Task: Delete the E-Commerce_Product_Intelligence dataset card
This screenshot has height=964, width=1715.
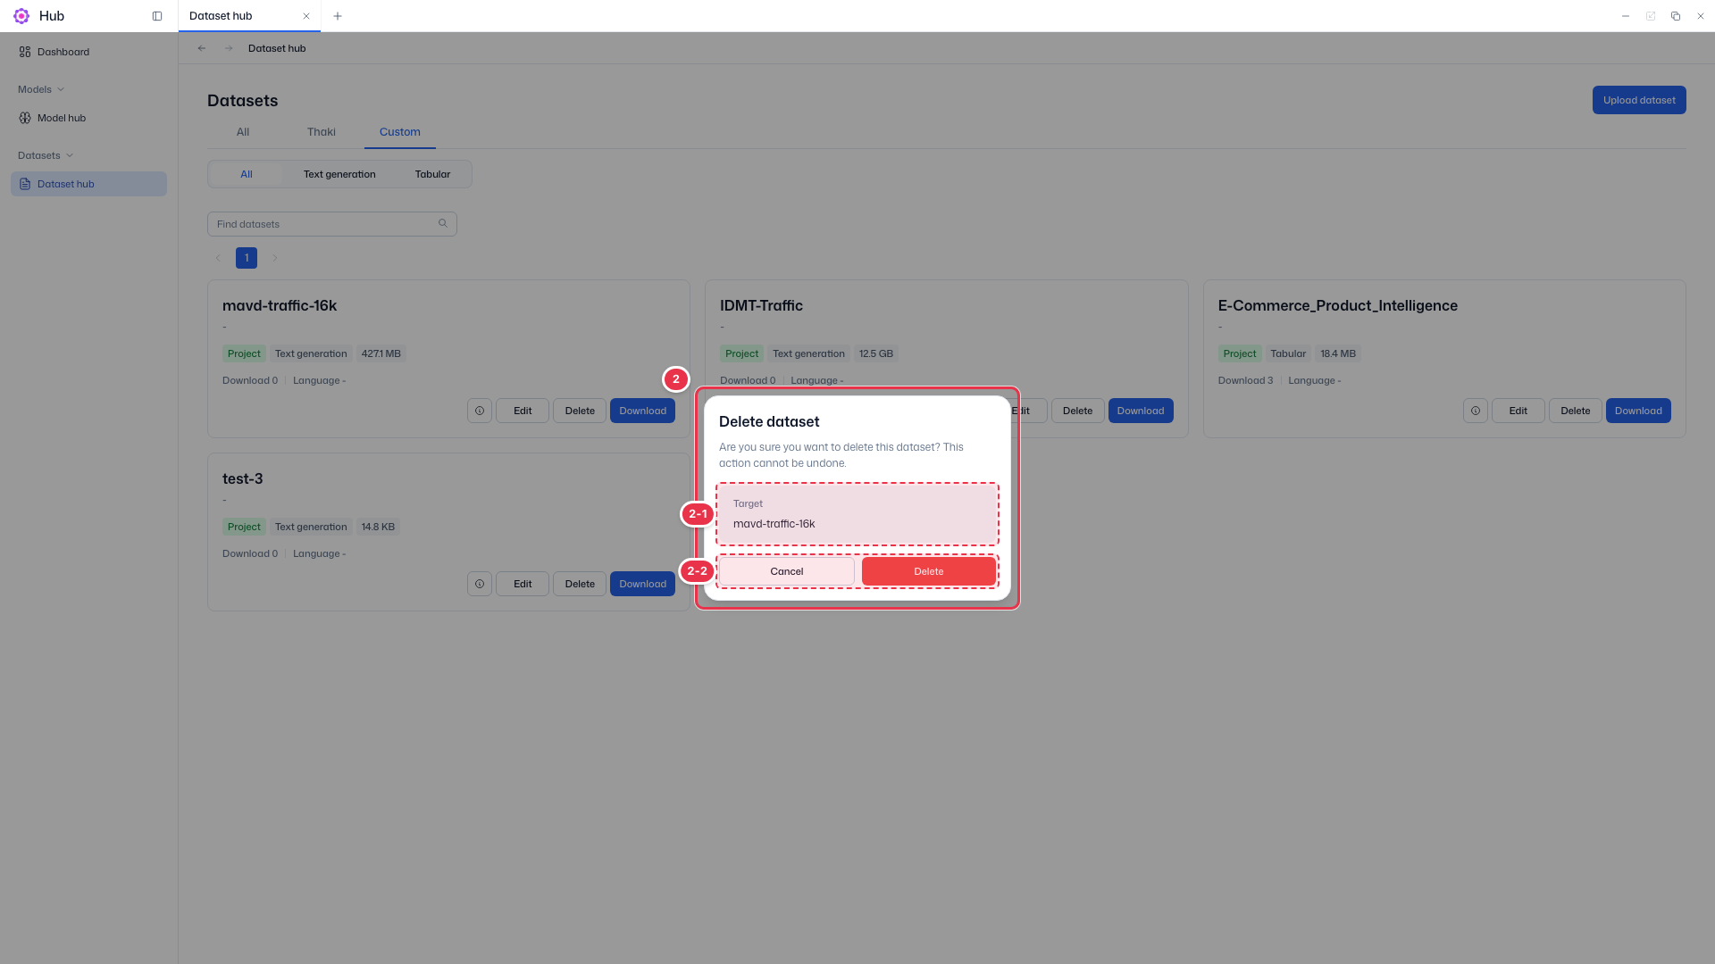Action: (x=1576, y=411)
